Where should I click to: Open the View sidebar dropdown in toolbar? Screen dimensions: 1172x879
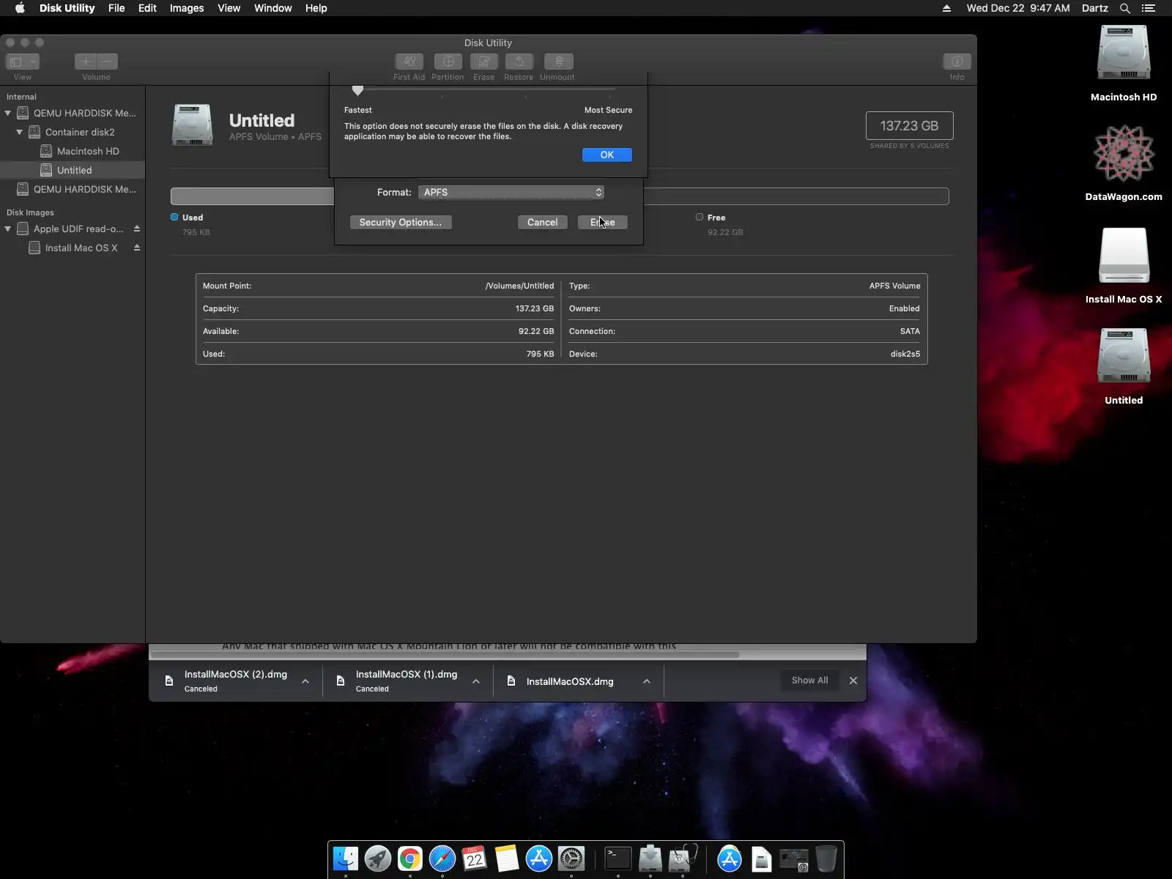click(x=22, y=62)
